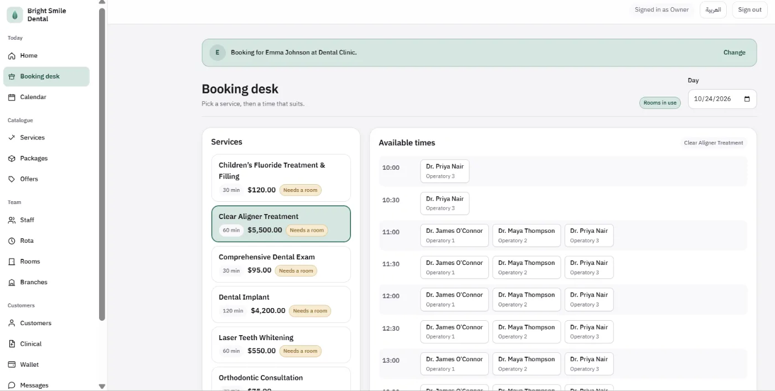The image size is (775, 391).
Task: Book Dr. James O'Connor at 11:30
Action: (454, 268)
